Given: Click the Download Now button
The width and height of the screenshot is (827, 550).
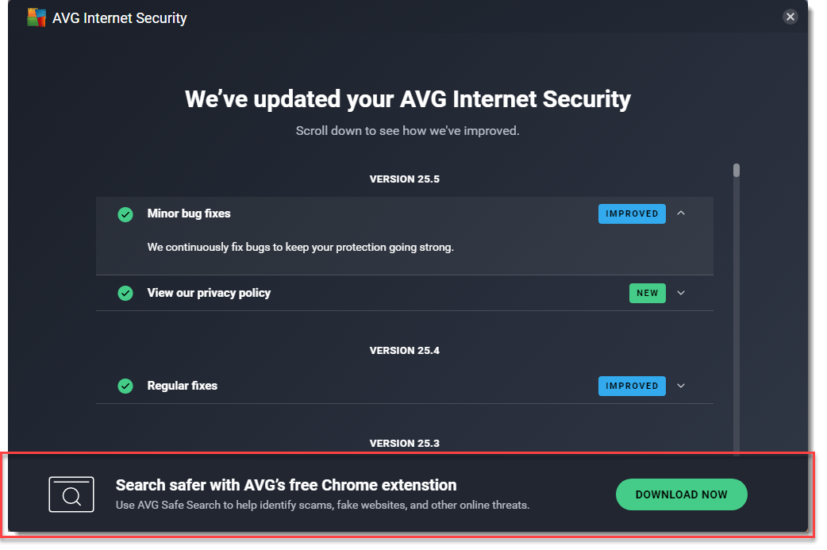Looking at the screenshot, I should (x=681, y=494).
